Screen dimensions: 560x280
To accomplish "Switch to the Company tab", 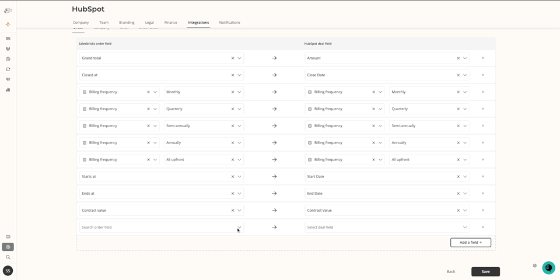I will pyautogui.click(x=80, y=23).
